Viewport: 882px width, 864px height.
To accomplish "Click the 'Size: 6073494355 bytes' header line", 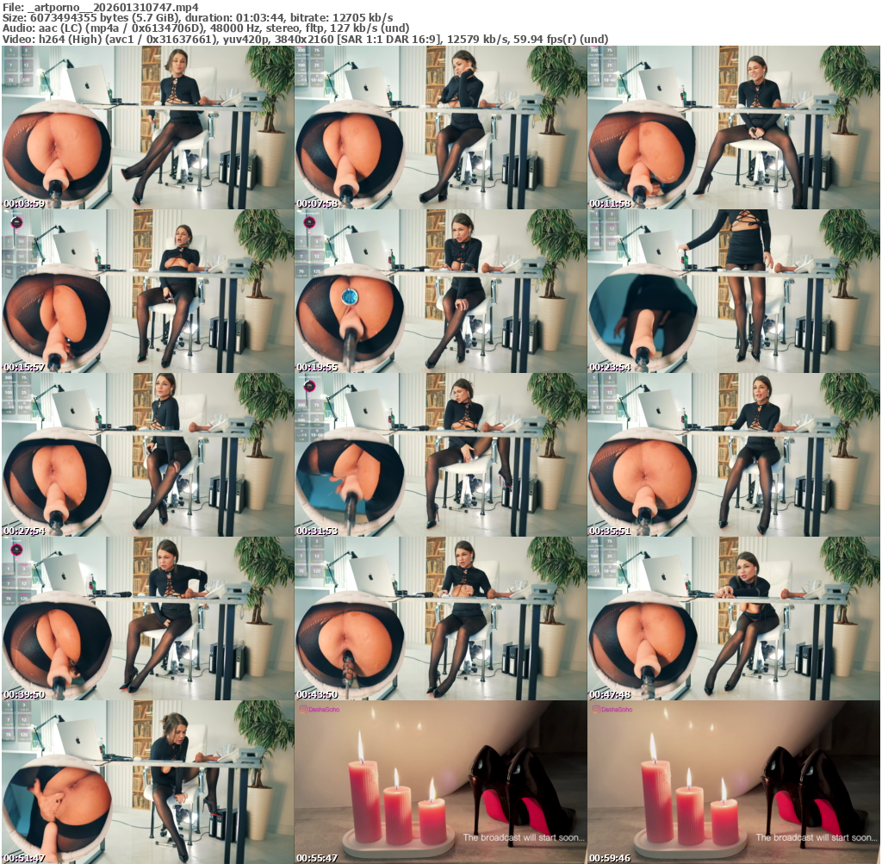I will 197,18.
